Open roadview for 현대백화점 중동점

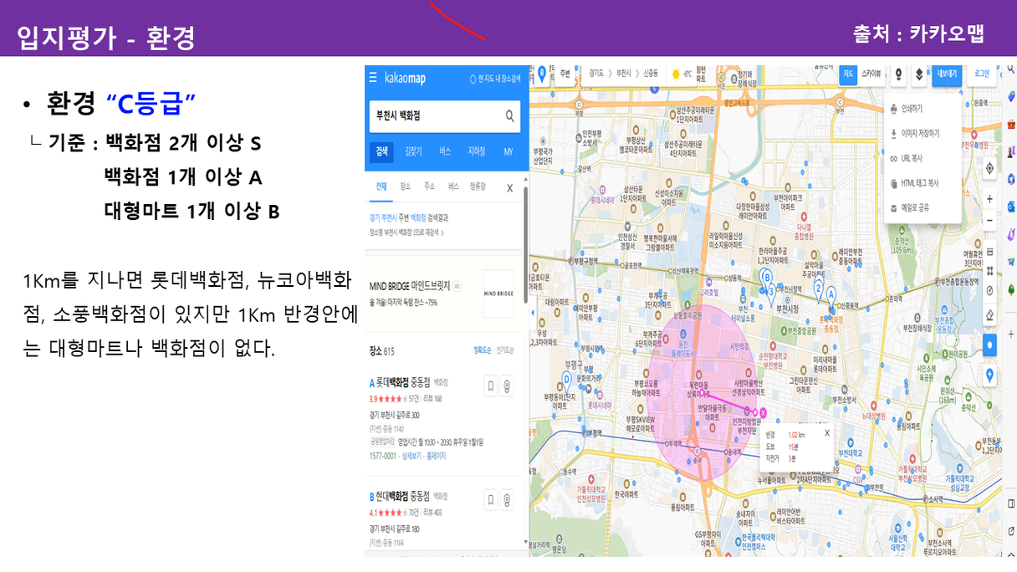[507, 500]
